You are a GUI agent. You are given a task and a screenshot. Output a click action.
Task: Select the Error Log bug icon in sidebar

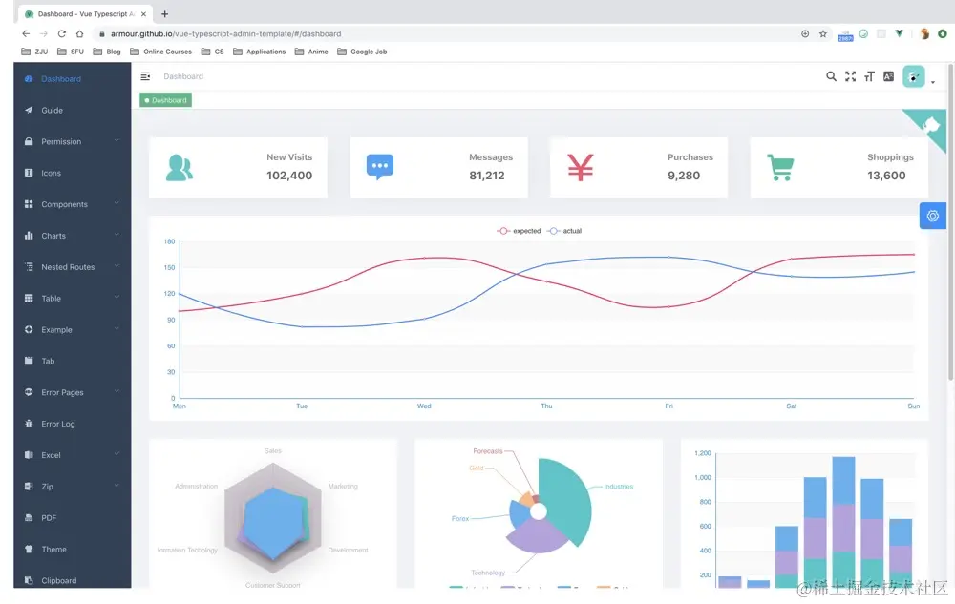[x=29, y=424]
